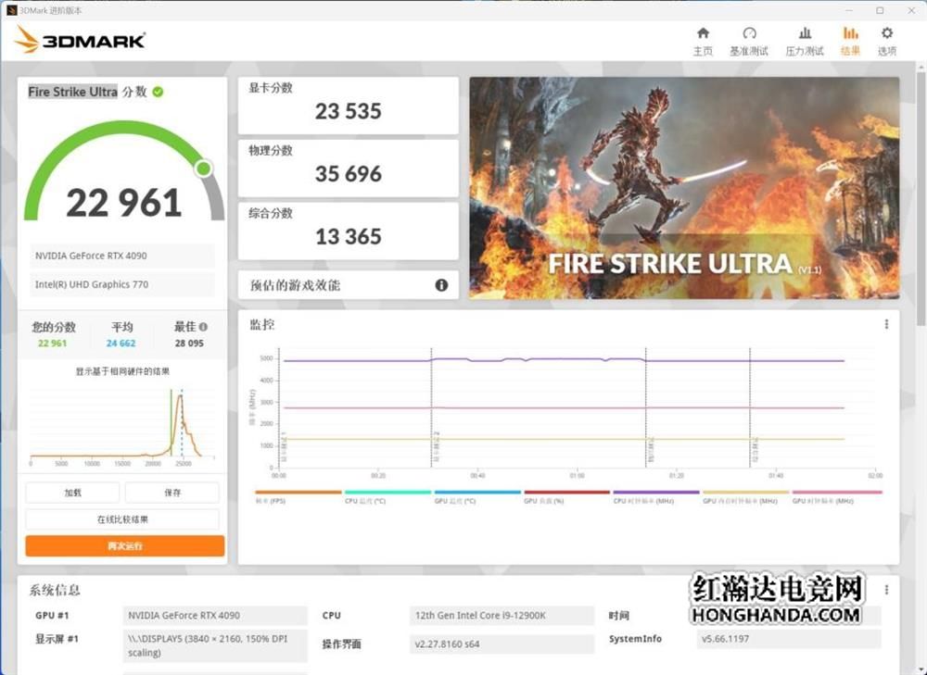Toggle the pink GPU (MHz) legend entry

836,496
